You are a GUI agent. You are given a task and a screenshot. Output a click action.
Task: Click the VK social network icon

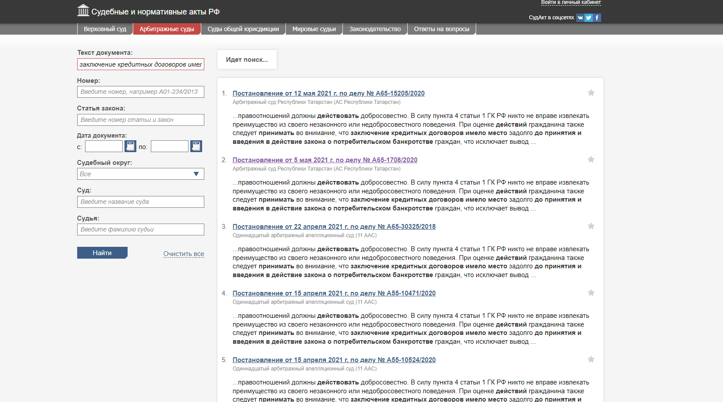click(x=580, y=18)
